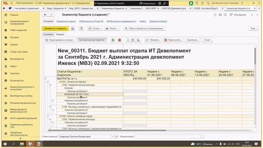Image resolution: width=263 pixels, height=148 pixels.
Task: Click the copy cells icon in budget toolbar
Action: coord(128,40)
